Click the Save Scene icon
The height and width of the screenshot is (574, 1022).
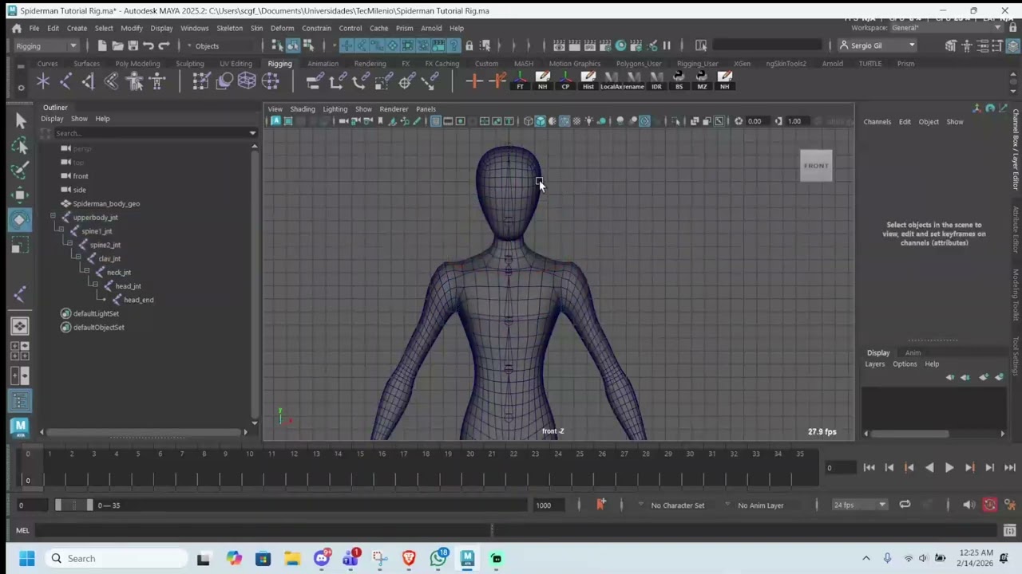tap(133, 45)
